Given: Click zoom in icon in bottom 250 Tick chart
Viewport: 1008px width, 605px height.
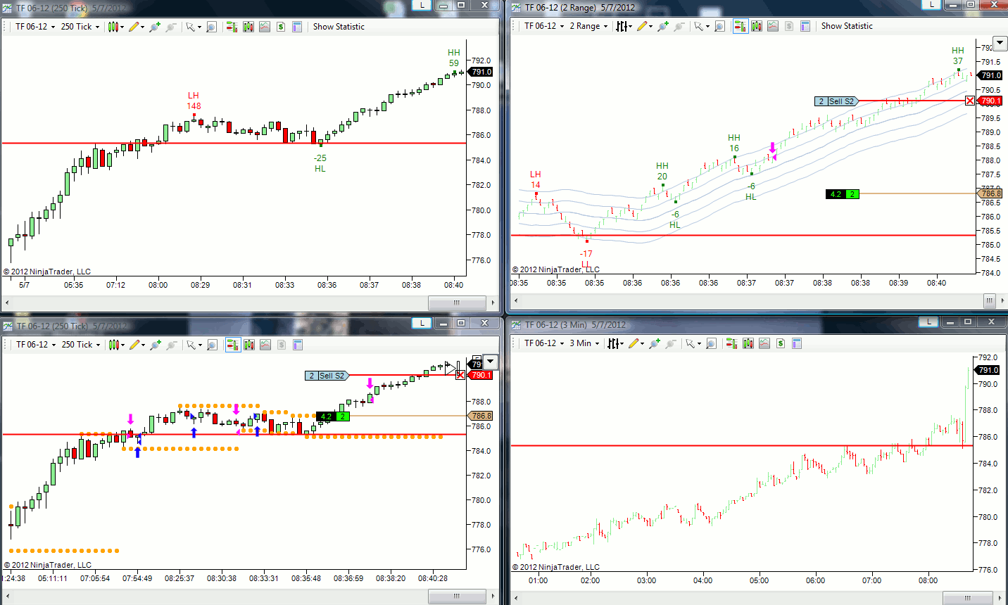Looking at the screenshot, I should click(x=154, y=345).
